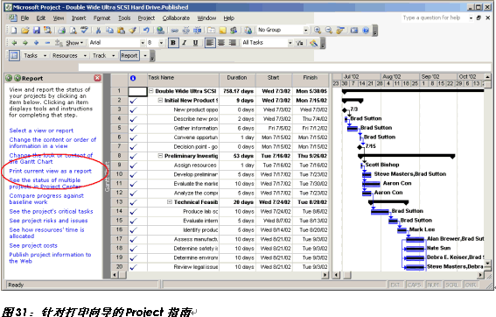Open the No Group dropdown
Viewport: 496px width, 317px height.
click(305, 30)
